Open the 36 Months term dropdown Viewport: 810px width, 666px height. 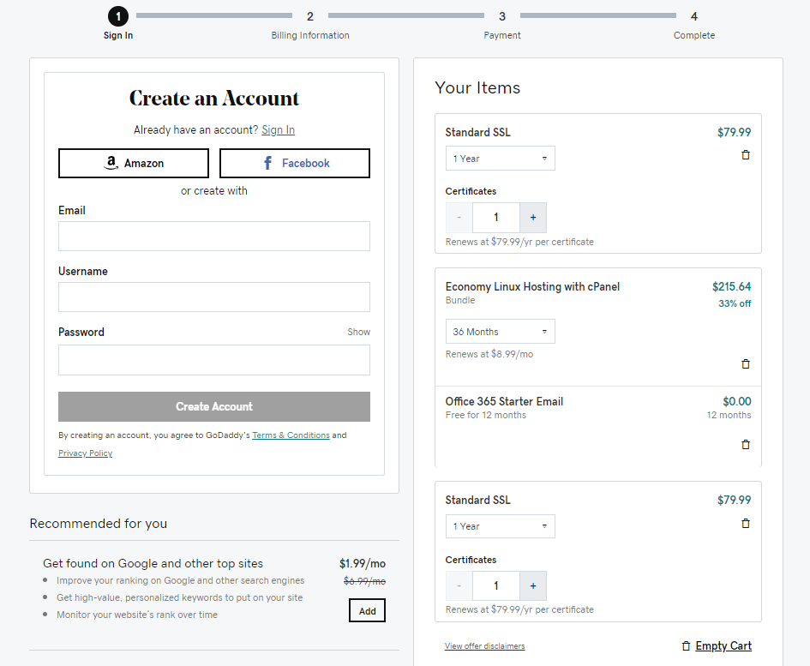[x=500, y=332]
